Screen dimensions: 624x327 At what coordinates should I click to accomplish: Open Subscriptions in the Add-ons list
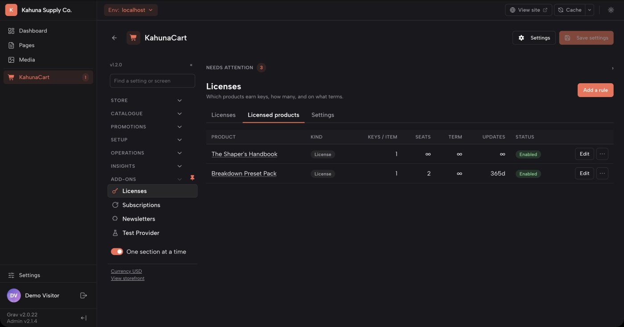(152, 205)
